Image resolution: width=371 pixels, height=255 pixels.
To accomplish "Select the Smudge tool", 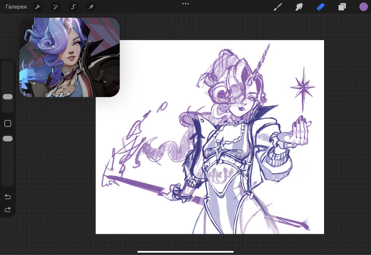I will (x=299, y=7).
